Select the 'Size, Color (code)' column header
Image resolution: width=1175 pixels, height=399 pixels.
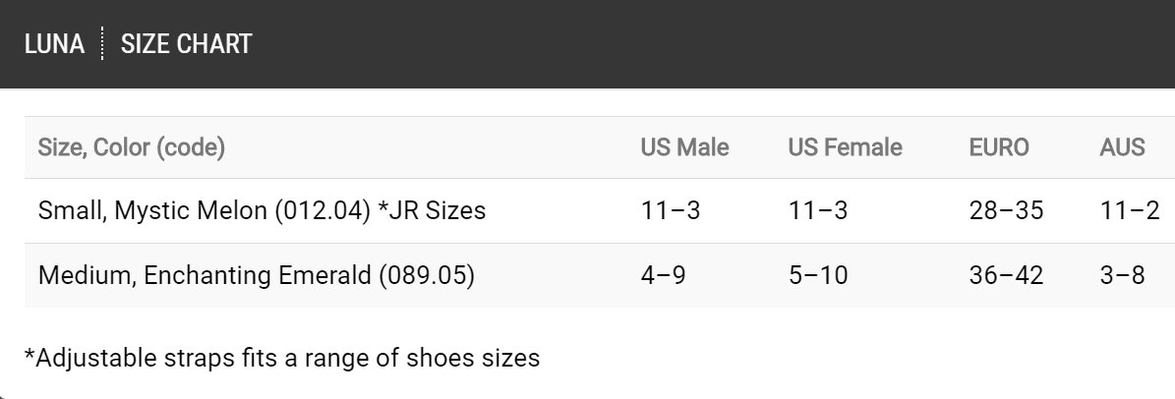pyautogui.click(x=132, y=147)
